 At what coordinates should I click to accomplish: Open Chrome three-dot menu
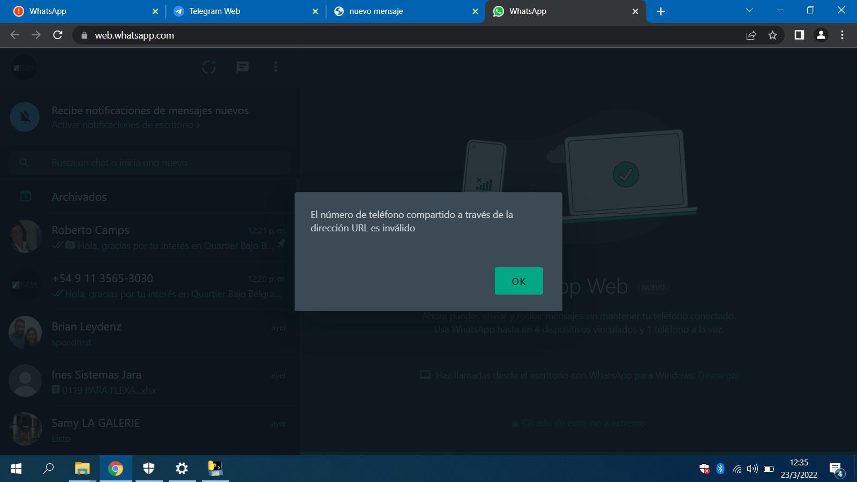point(842,35)
